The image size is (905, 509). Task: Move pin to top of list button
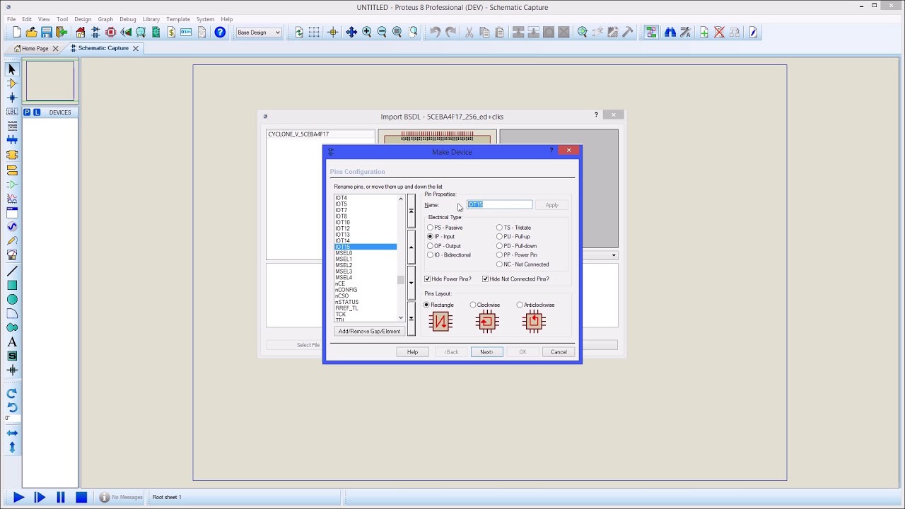411,211
